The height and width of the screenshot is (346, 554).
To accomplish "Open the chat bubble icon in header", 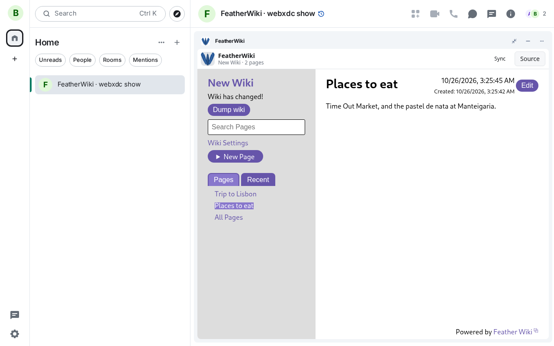I will (x=473, y=14).
